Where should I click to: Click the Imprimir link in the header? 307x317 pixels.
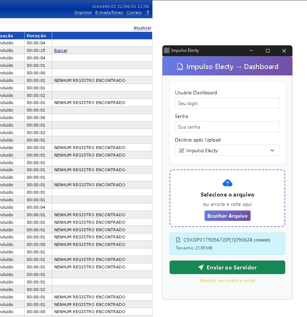(83, 13)
